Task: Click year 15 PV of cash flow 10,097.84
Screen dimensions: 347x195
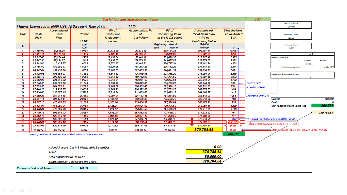Action: pyautogui.click(x=113, y=96)
